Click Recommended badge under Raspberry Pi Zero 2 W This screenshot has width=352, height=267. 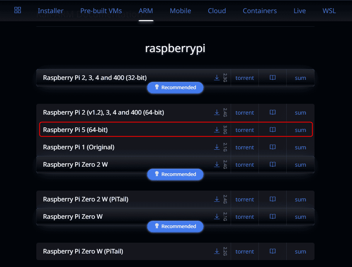175,174
